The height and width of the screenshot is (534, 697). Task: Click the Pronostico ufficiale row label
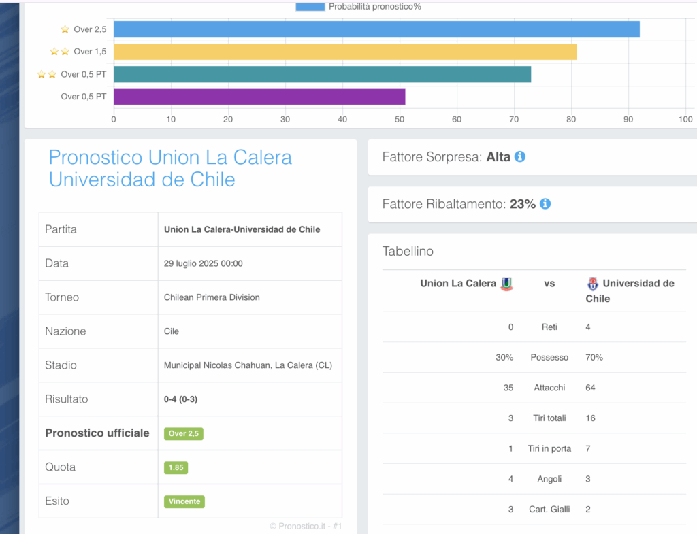(97, 433)
